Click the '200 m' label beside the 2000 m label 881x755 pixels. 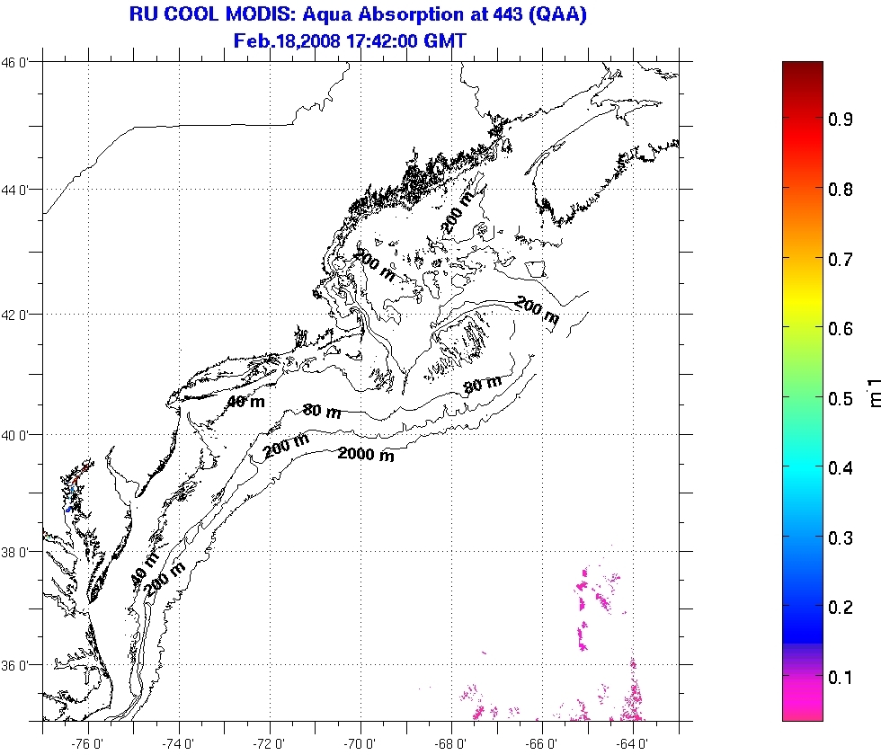[286, 446]
